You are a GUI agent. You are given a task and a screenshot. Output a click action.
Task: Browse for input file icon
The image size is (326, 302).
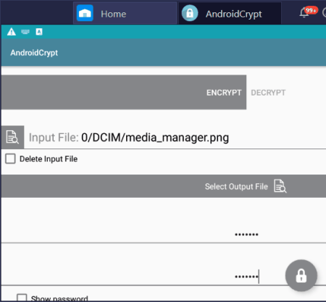click(x=12, y=137)
